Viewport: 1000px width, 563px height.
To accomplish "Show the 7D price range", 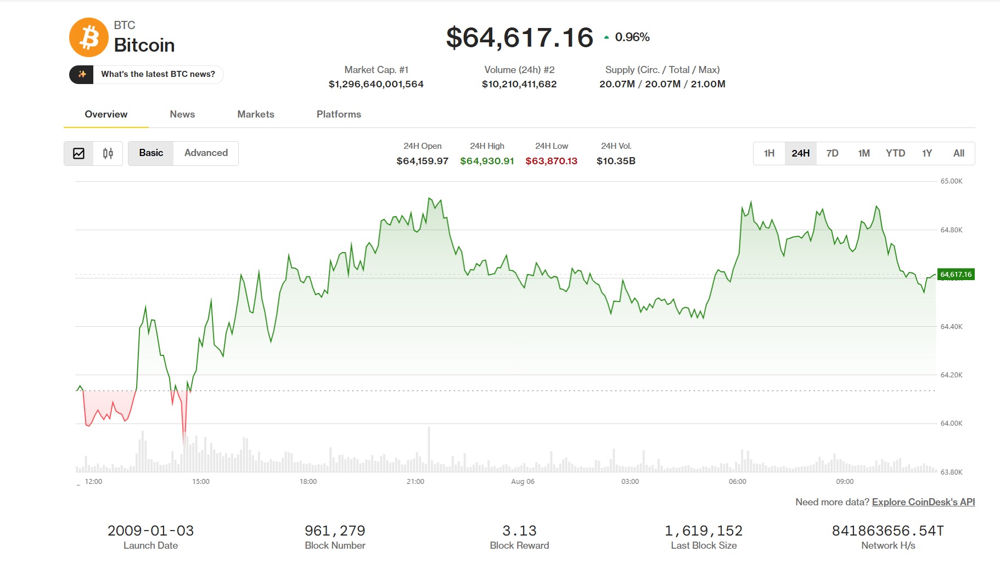I will [x=832, y=153].
